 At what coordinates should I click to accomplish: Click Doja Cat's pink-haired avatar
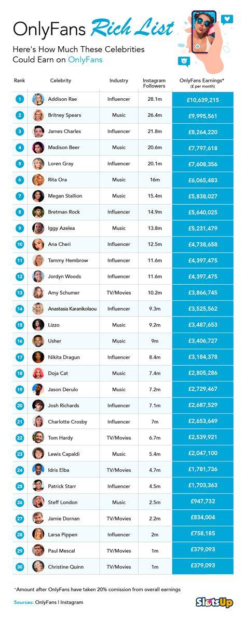38,373
